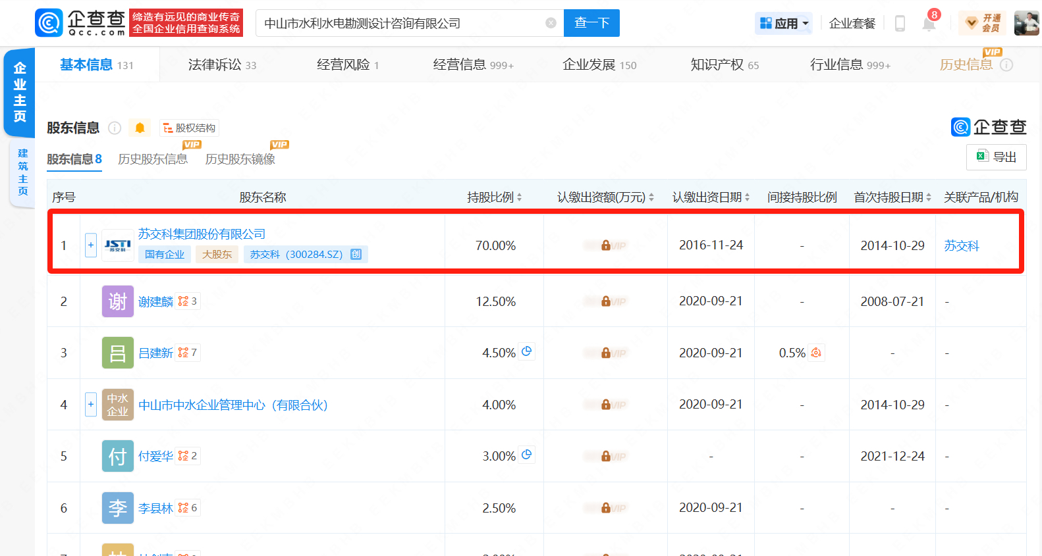Open notifications bell with 8 badge
The width and height of the screenshot is (1042, 556).
[929, 23]
